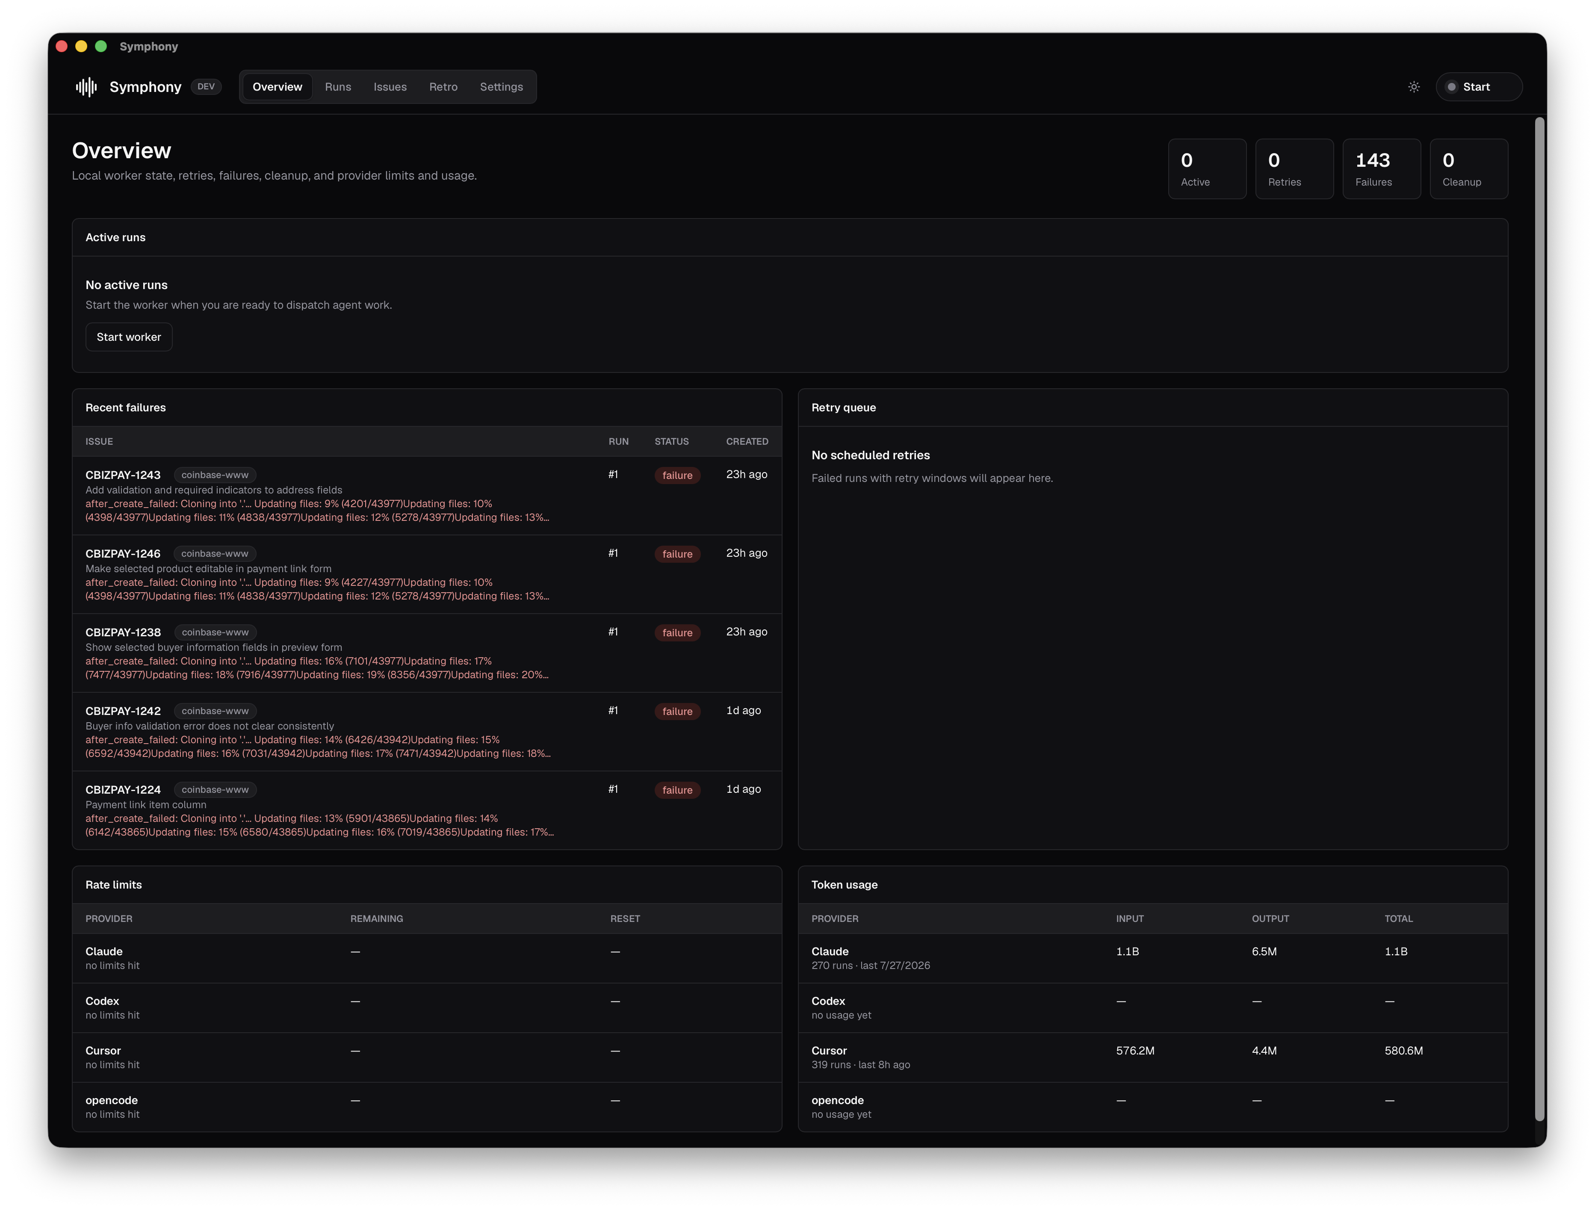The width and height of the screenshot is (1595, 1211).
Task: Open the Issues tab
Action: pyautogui.click(x=390, y=86)
